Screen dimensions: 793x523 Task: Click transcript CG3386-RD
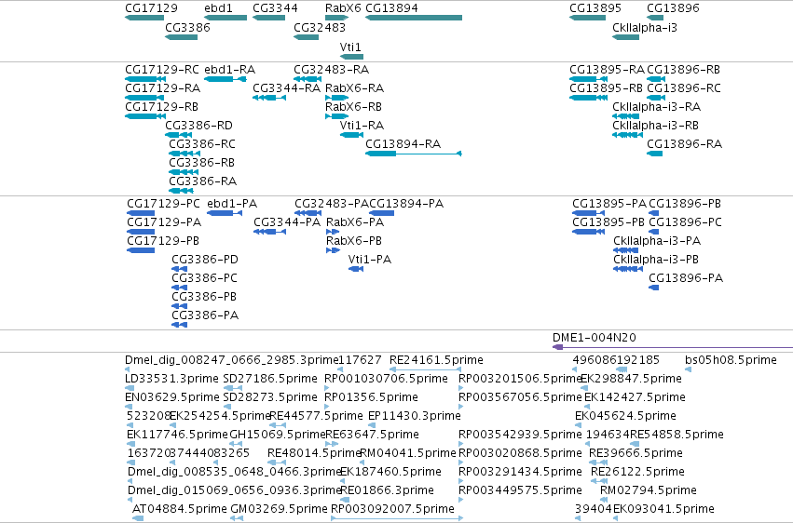point(179,135)
